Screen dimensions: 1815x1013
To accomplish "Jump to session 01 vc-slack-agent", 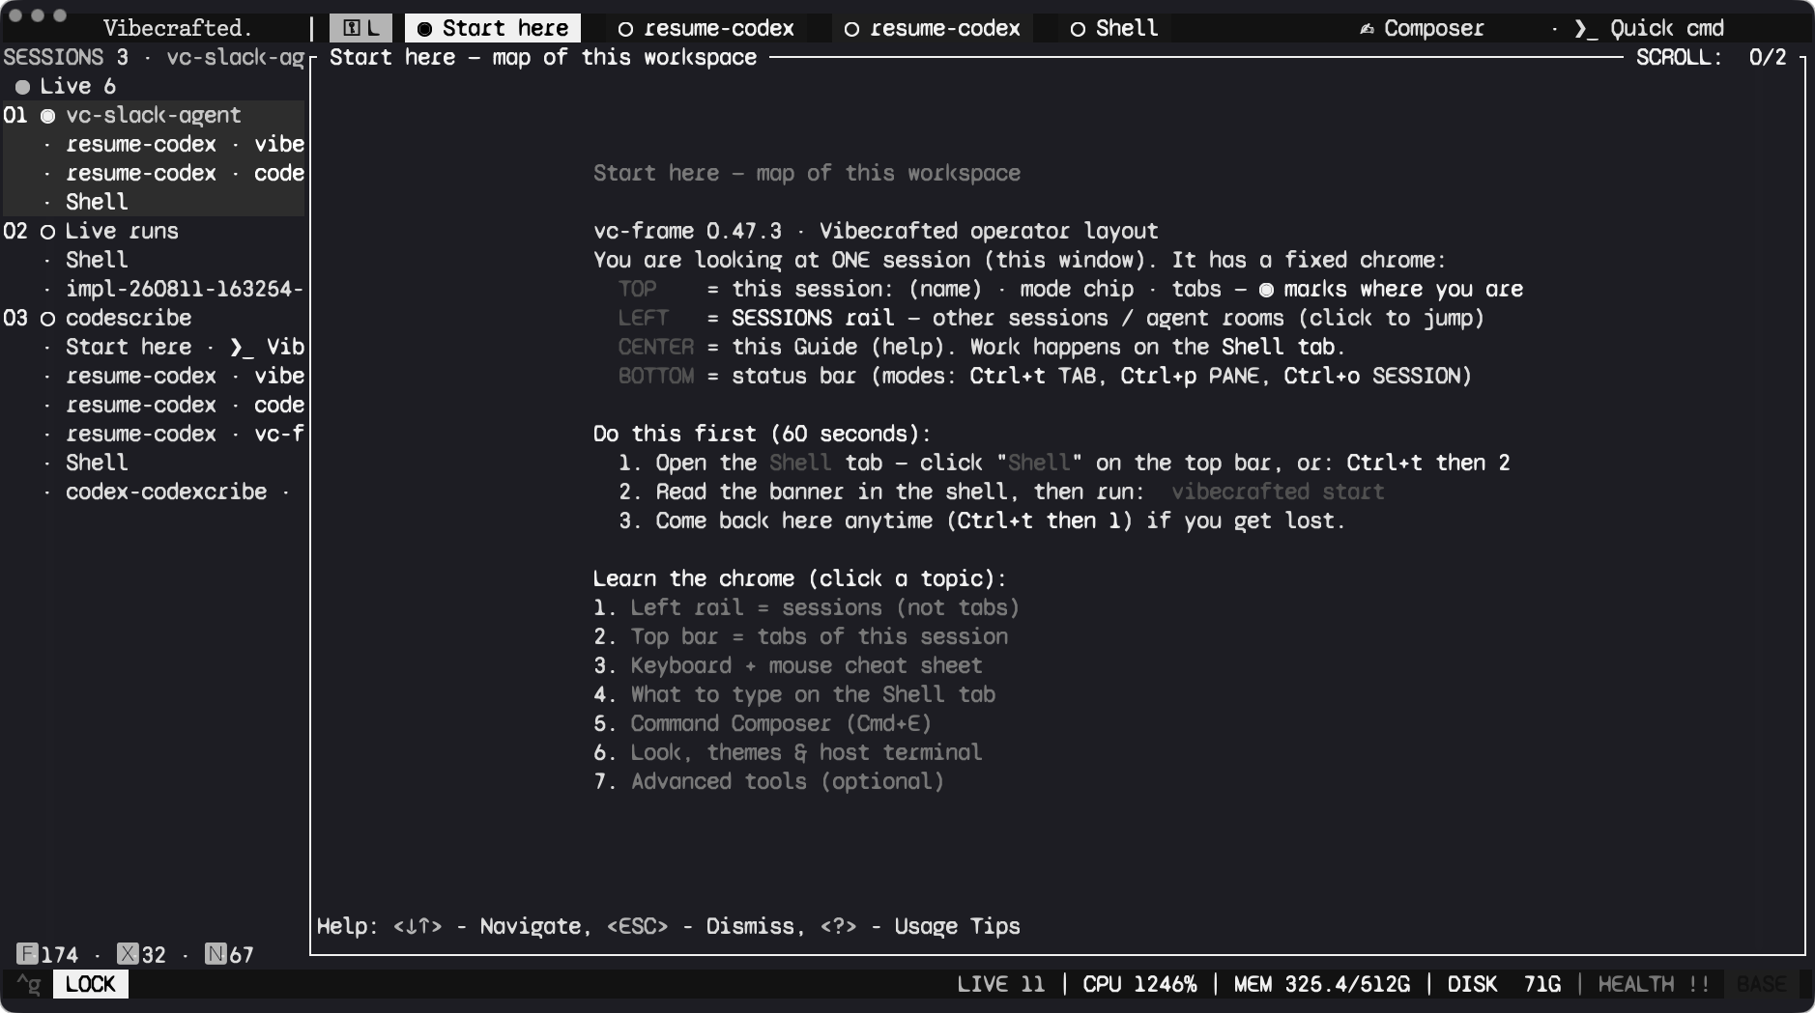I will pos(154,115).
